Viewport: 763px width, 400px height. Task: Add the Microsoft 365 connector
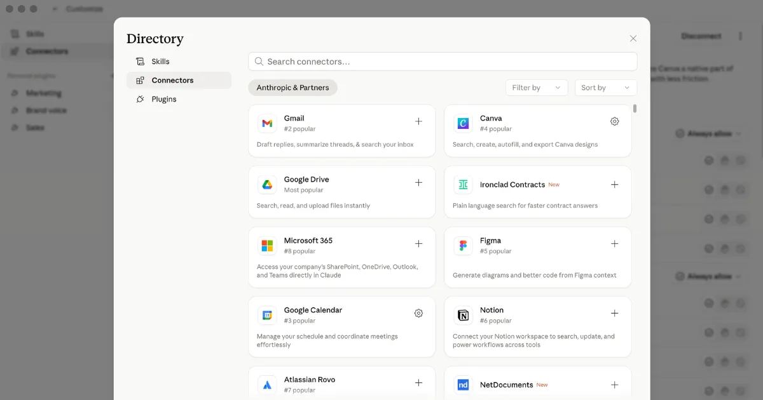pos(418,244)
